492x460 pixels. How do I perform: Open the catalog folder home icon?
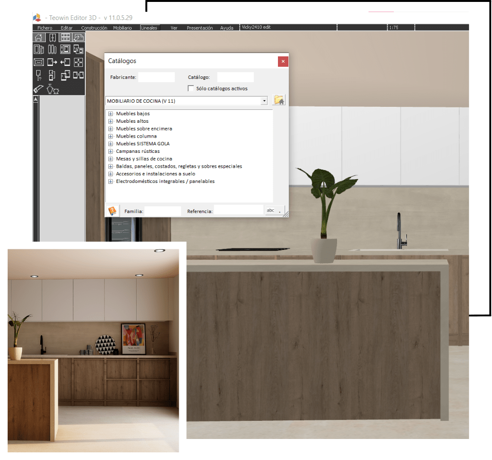[279, 101]
